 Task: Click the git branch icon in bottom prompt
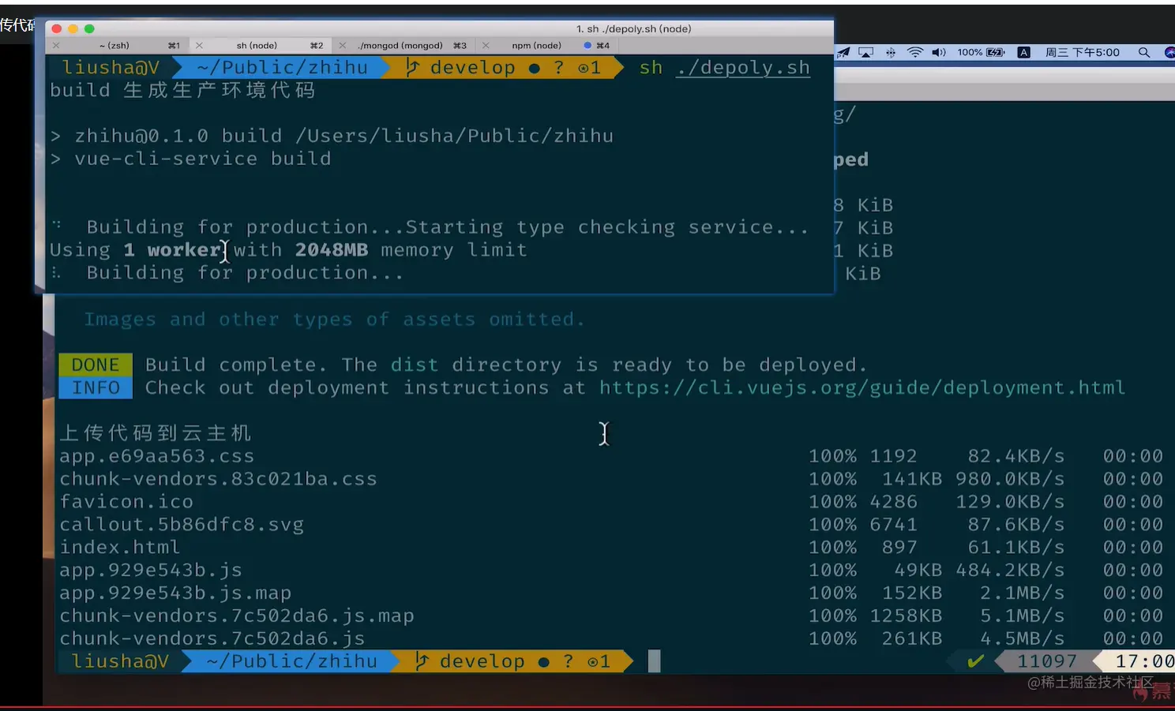pyautogui.click(x=422, y=661)
